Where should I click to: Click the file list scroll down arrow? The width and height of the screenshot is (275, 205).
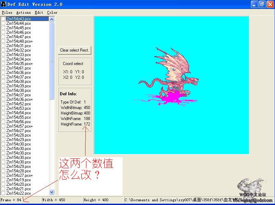(x=52, y=192)
